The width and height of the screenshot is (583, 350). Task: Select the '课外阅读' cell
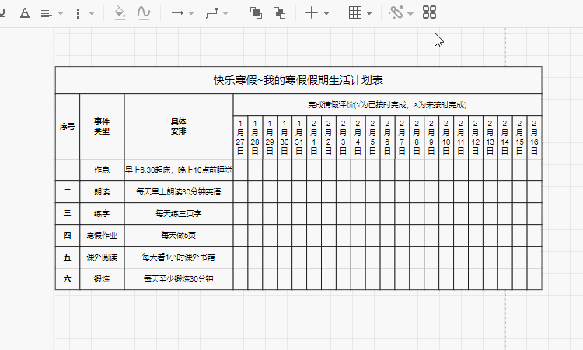pos(102,257)
